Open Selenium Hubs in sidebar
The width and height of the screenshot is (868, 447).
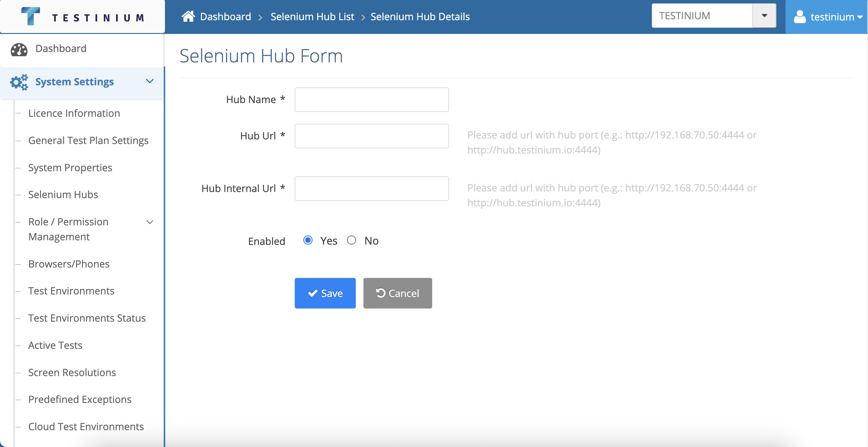click(x=63, y=194)
